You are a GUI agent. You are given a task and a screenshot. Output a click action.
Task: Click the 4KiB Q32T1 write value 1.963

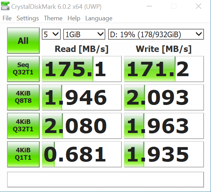(x=164, y=126)
